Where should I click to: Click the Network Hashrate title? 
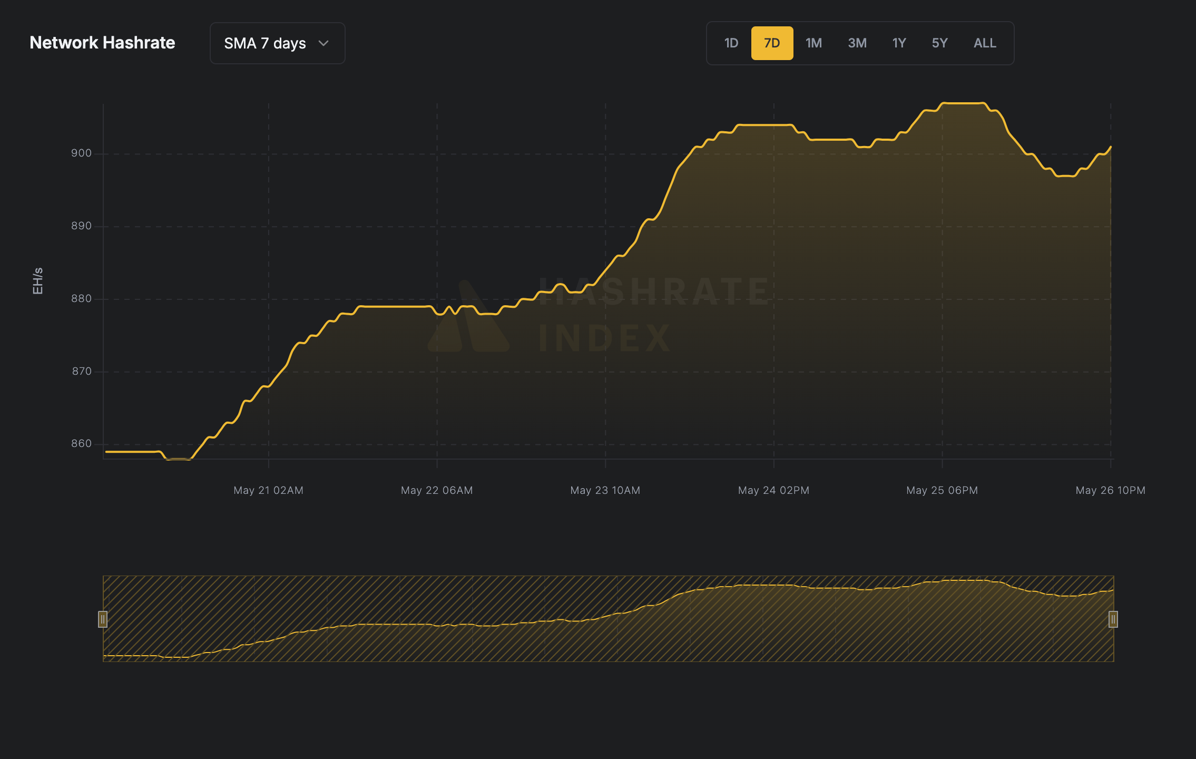(x=103, y=43)
